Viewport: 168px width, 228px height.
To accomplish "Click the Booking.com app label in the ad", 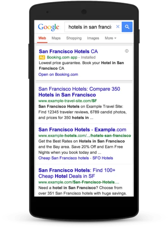I will point(62,57).
